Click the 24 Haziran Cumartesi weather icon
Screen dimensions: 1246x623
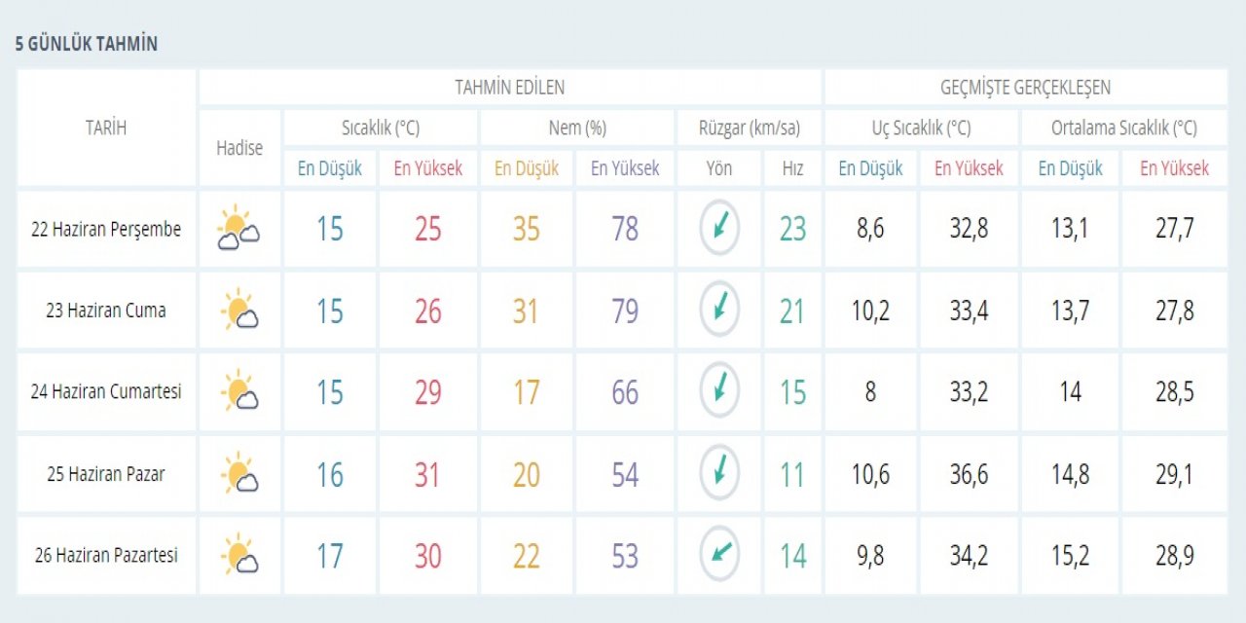(238, 392)
